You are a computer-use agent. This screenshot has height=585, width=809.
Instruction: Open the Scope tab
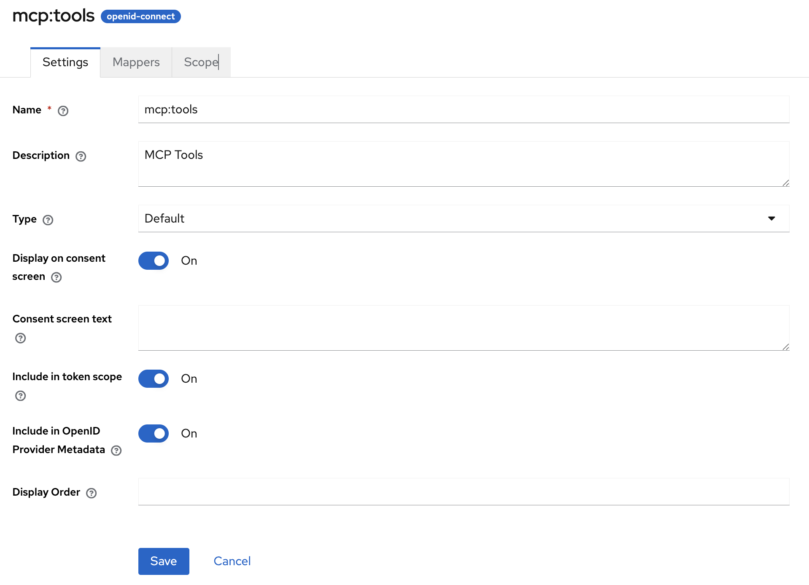(x=201, y=62)
